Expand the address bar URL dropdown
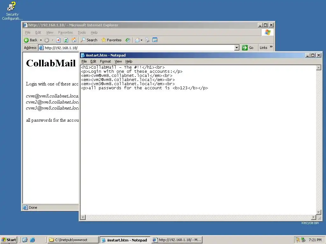This screenshot has height=244, width=326. click(237, 48)
